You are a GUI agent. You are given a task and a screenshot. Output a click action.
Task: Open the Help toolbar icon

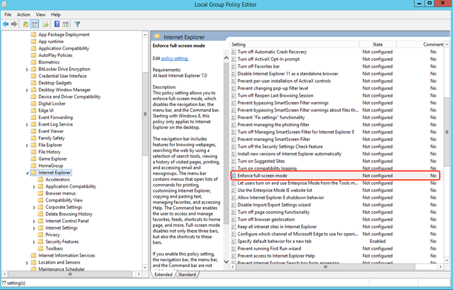[x=57, y=24]
